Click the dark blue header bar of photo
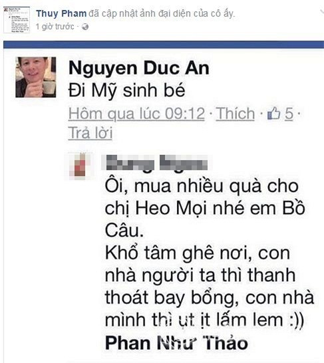 164,45
